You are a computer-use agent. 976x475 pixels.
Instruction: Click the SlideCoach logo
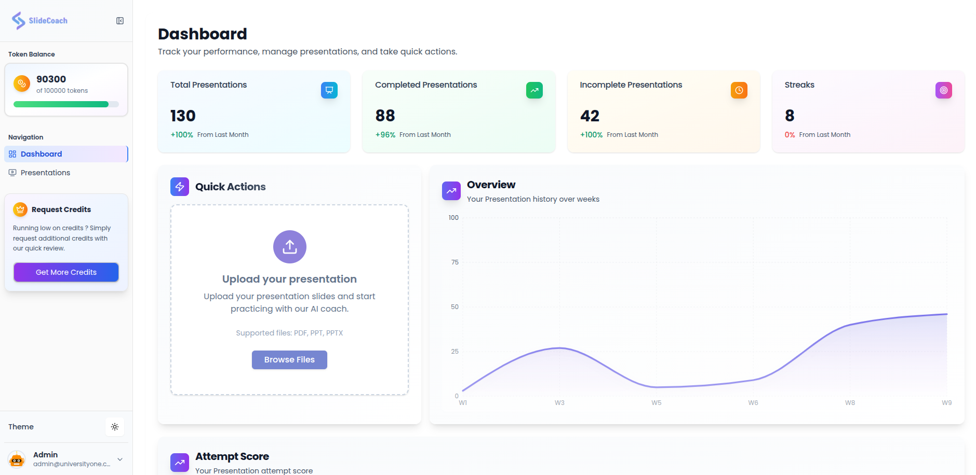(x=39, y=21)
